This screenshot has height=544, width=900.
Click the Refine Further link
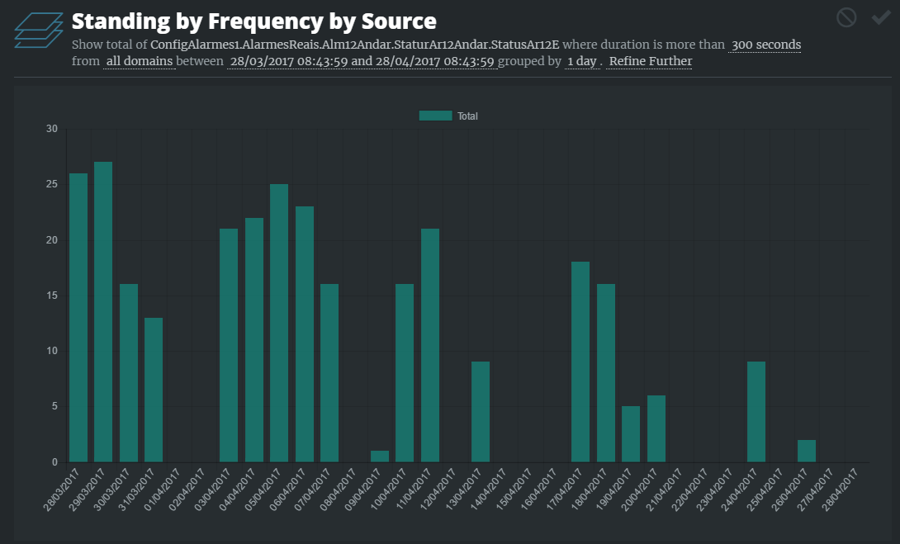(x=651, y=61)
